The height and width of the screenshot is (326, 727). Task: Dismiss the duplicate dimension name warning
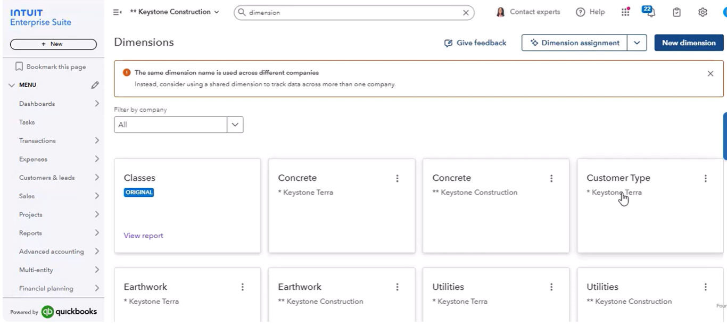click(710, 74)
